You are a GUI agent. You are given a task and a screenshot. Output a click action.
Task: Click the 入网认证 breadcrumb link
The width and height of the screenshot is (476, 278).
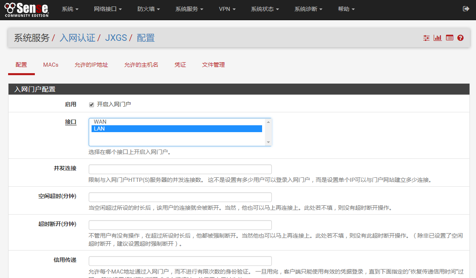point(77,38)
